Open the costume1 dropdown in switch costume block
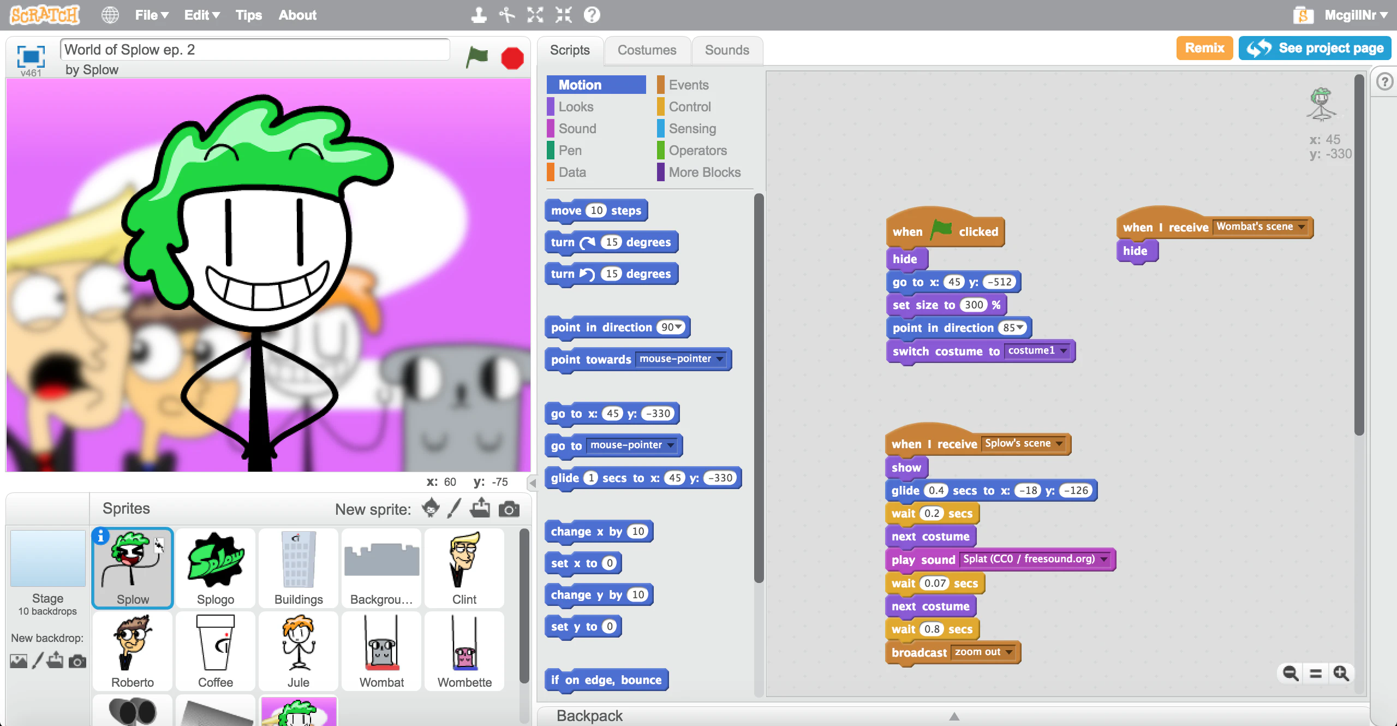 point(1063,350)
